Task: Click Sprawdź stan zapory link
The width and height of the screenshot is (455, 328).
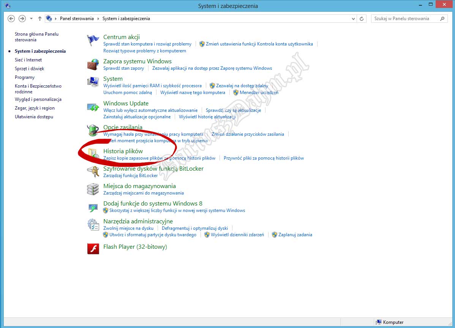Action: tap(123, 68)
